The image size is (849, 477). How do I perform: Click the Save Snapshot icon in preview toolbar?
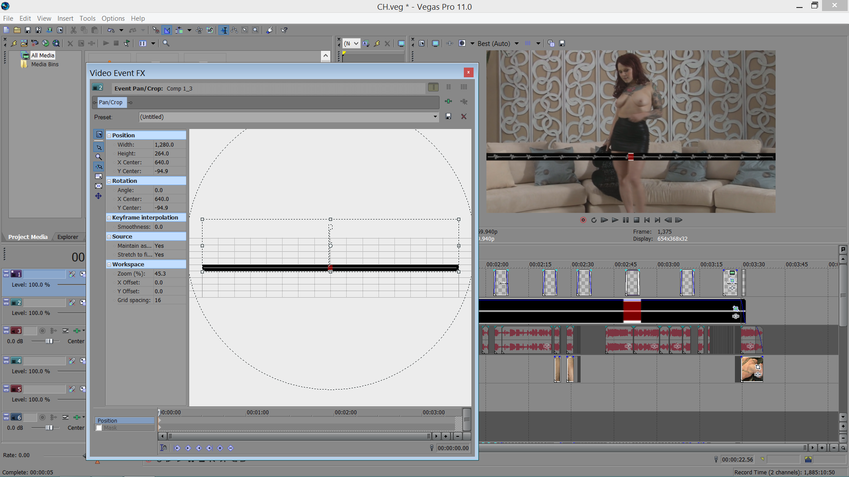point(562,43)
